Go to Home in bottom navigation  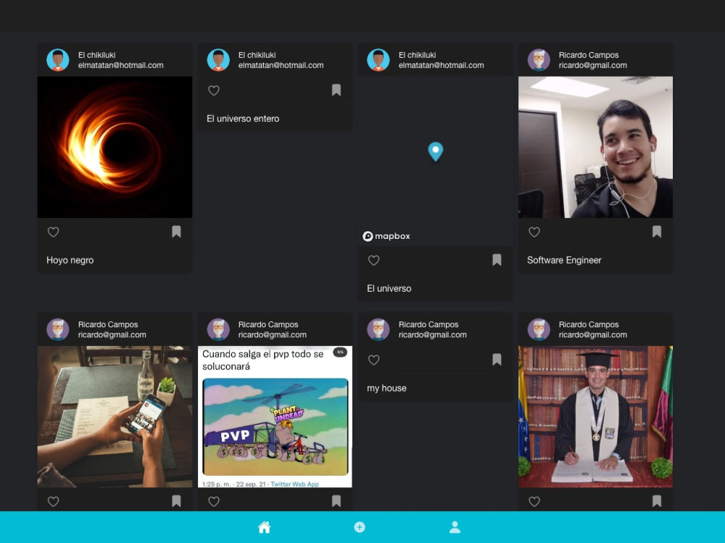click(264, 527)
